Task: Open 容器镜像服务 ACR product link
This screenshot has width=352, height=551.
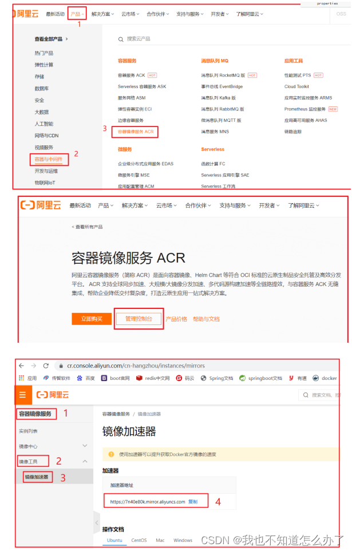Action: [136, 132]
